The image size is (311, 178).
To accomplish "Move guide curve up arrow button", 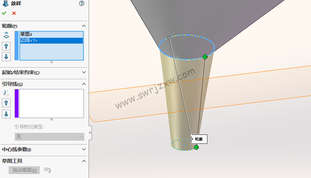I will [6, 103].
